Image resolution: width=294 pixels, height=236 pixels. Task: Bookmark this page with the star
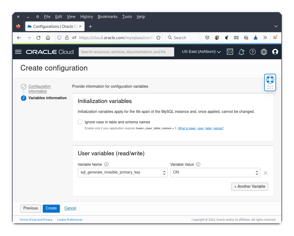[158, 38]
